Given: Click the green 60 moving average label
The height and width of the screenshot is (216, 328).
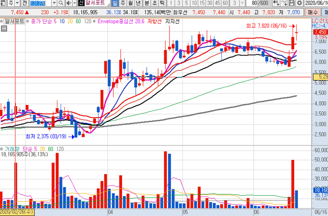Looking at the screenshot, I should click(78, 21).
